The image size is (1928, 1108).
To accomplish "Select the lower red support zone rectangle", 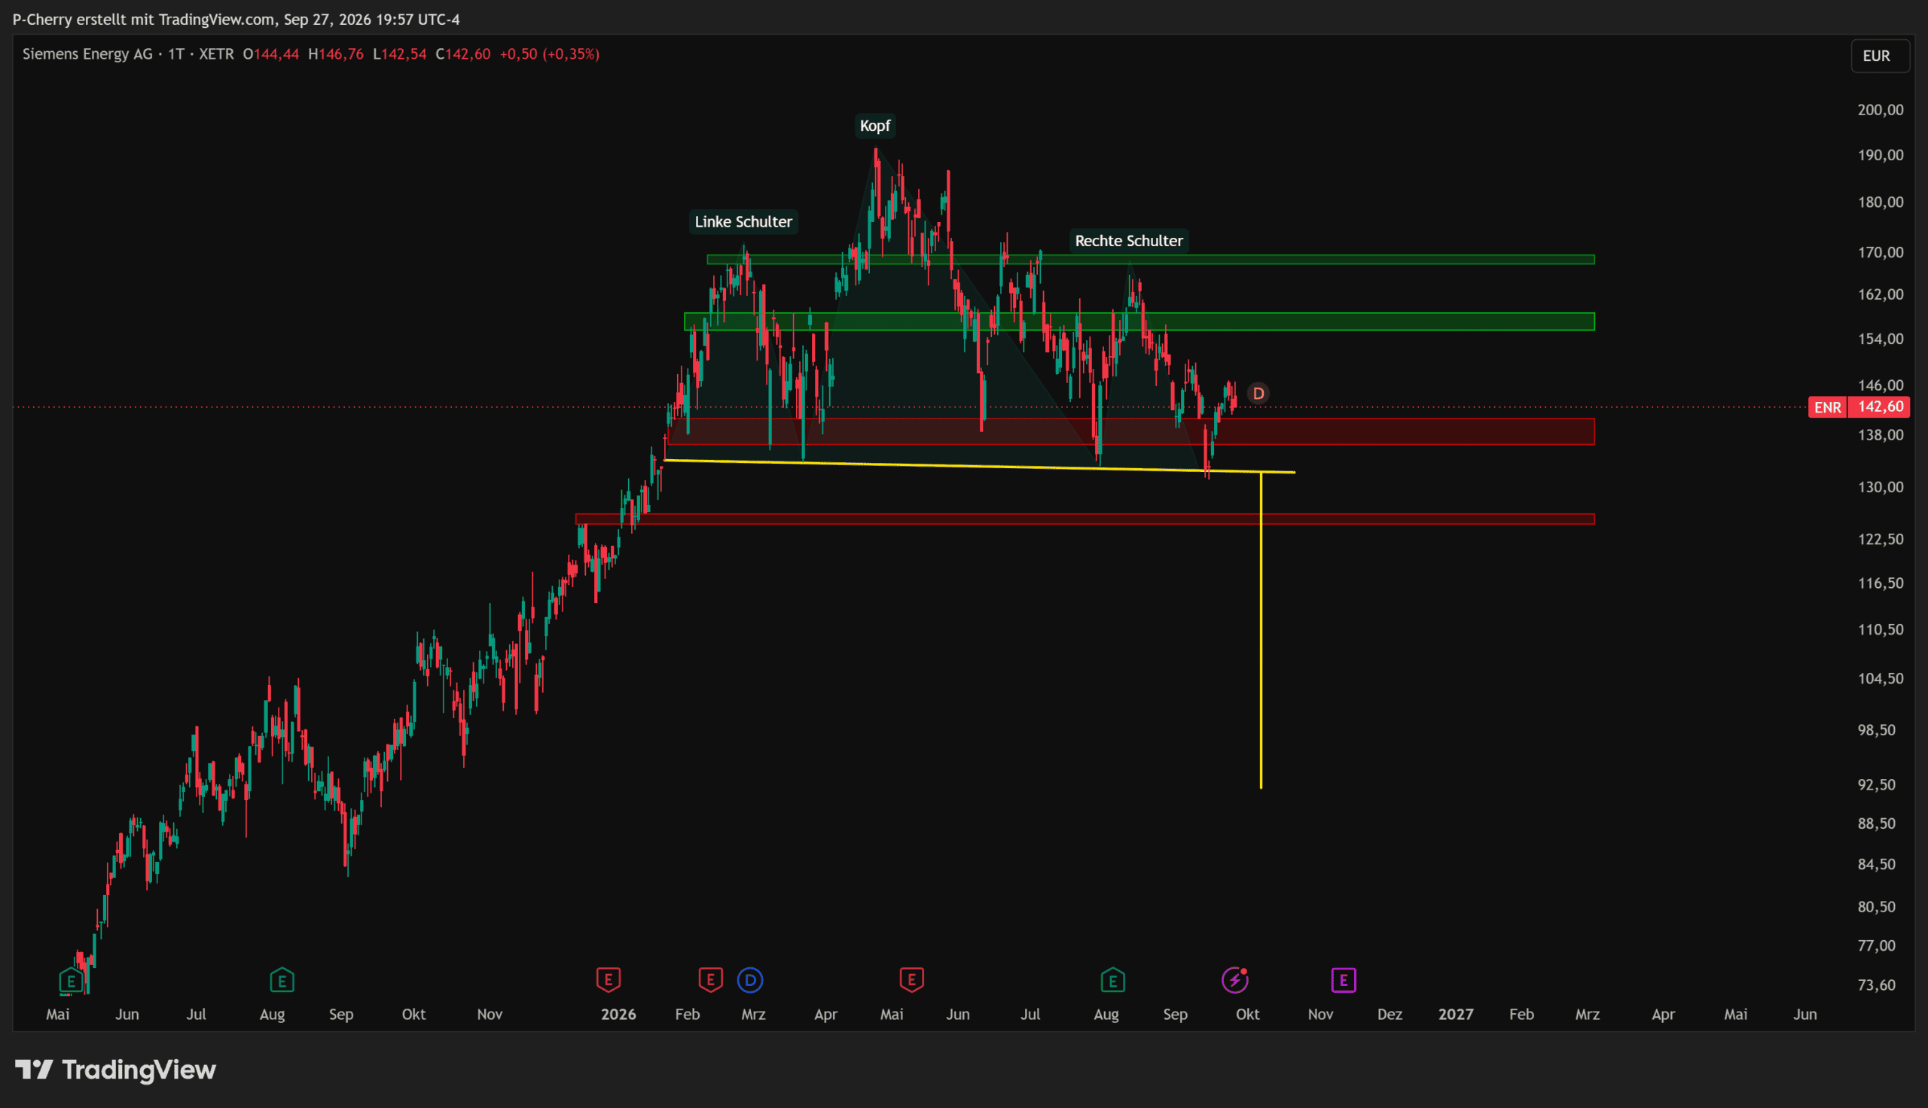I will (1084, 519).
